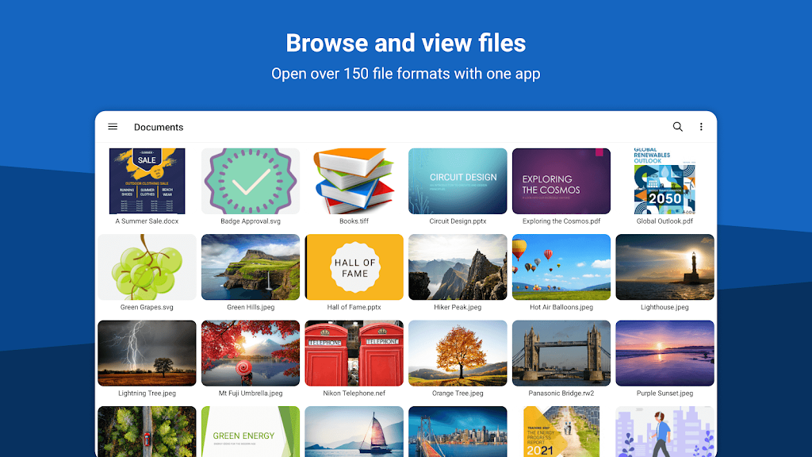Image resolution: width=812 pixels, height=457 pixels.
Task: Click the Documents title in header
Action: pos(159,127)
